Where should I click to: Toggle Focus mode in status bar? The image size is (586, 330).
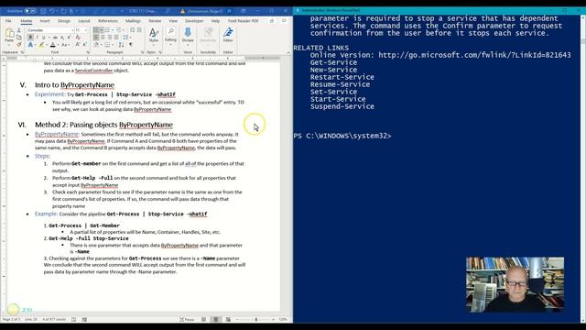coord(187,320)
